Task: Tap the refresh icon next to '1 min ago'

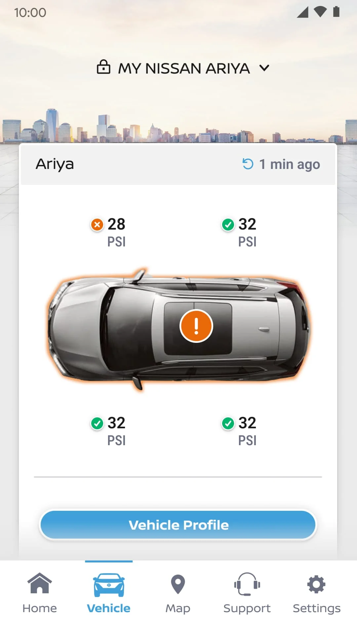Action: pyautogui.click(x=247, y=164)
